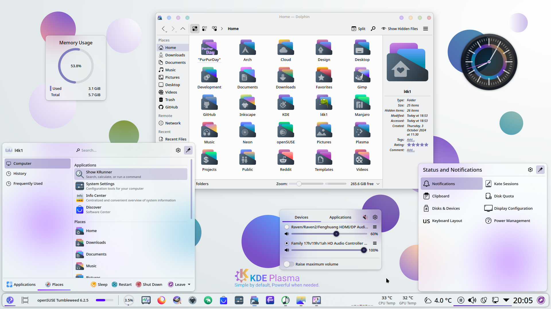Launch Show KRunner from launcher
Image resolution: width=551 pixels, height=309 pixels.
131,174
